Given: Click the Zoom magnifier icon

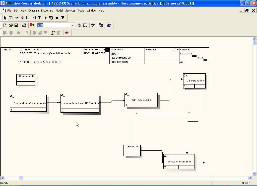Looking at the screenshot, I should tap(80, 25).
